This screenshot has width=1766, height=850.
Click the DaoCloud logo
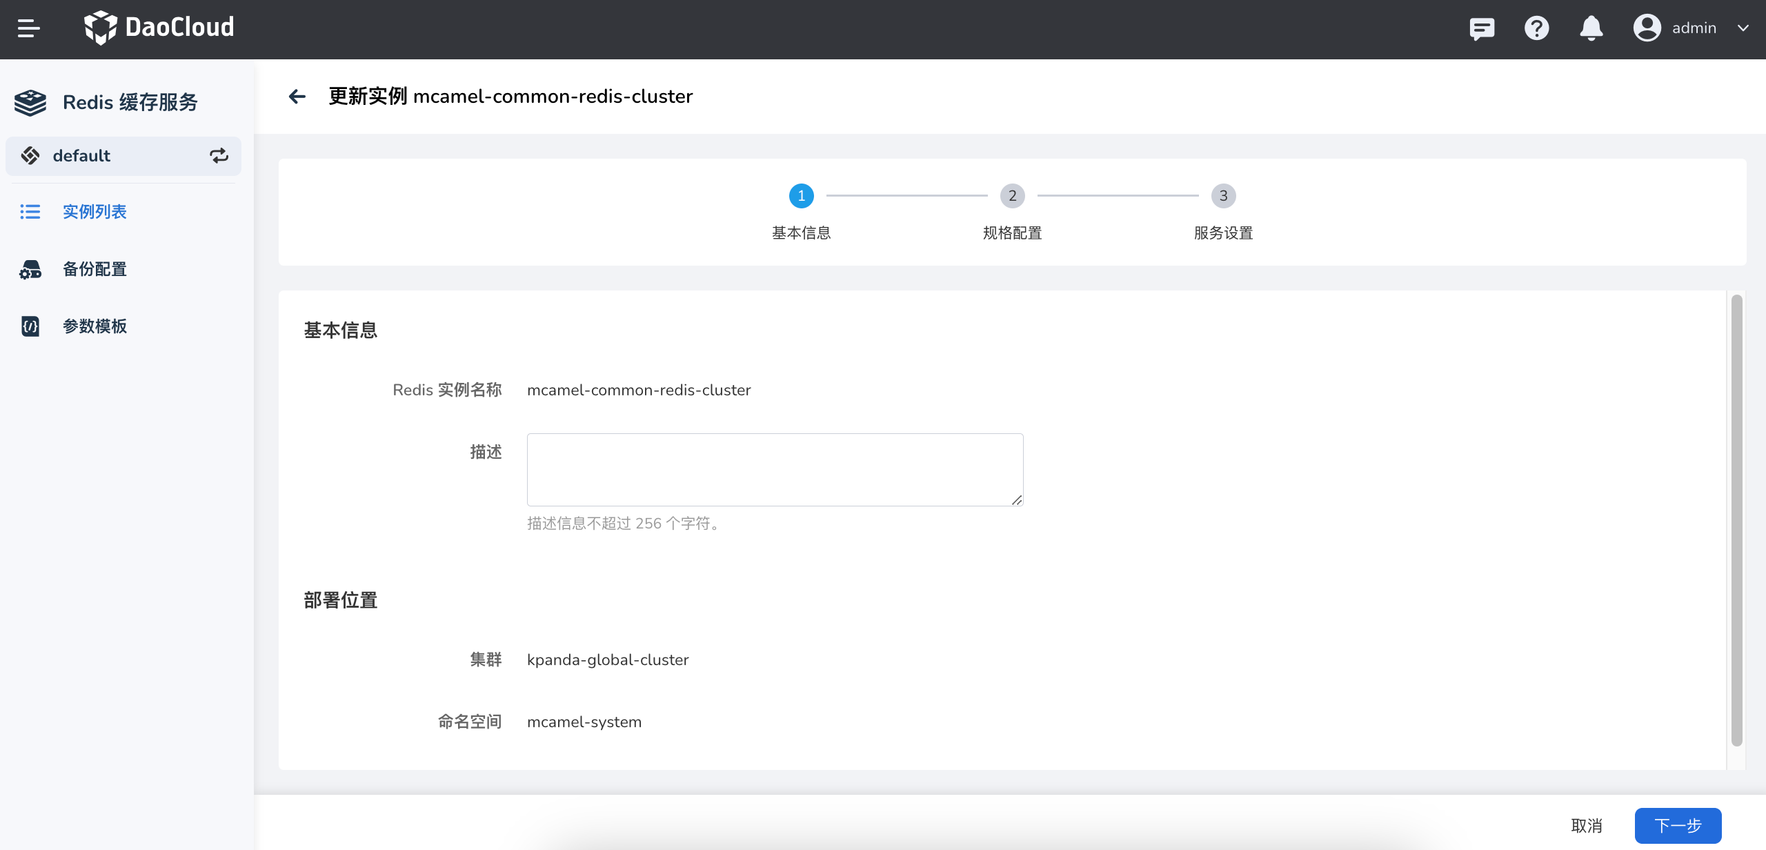(159, 28)
